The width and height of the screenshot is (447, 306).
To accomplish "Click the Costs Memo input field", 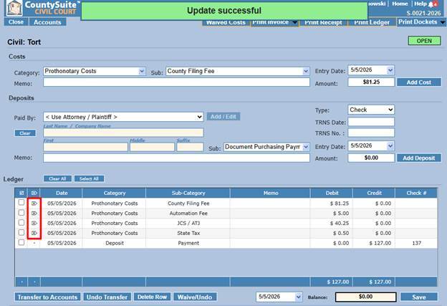I will (176, 82).
